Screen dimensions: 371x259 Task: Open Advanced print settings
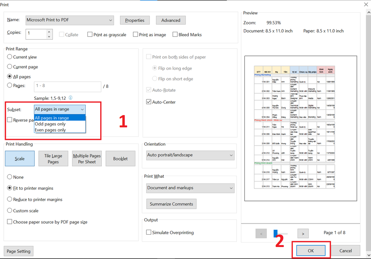tap(171, 20)
